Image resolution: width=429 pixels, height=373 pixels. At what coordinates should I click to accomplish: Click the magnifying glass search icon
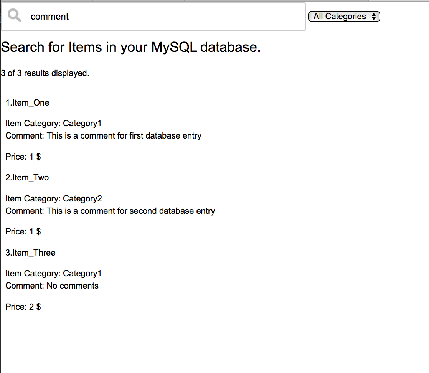pos(14,16)
